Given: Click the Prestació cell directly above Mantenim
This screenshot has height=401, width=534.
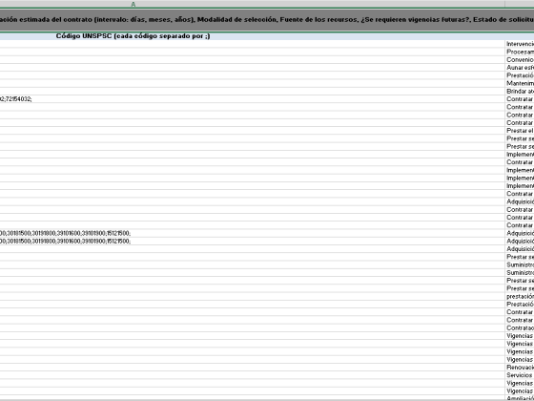Looking at the screenshot, I should click(x=520, y=75).
